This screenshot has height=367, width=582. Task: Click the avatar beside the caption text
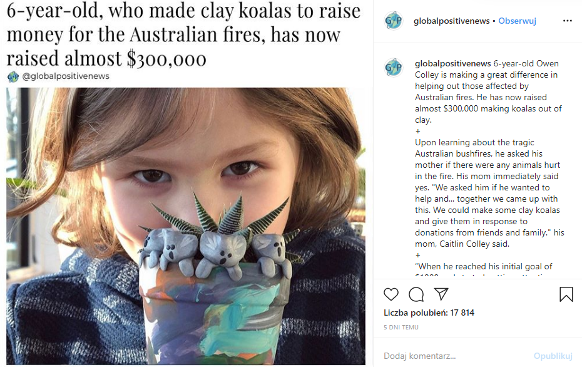394,67
